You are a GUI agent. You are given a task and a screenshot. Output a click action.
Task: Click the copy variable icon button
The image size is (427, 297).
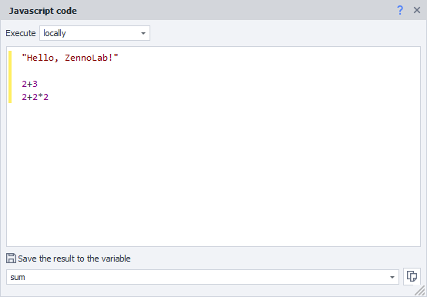pos(412,277)
